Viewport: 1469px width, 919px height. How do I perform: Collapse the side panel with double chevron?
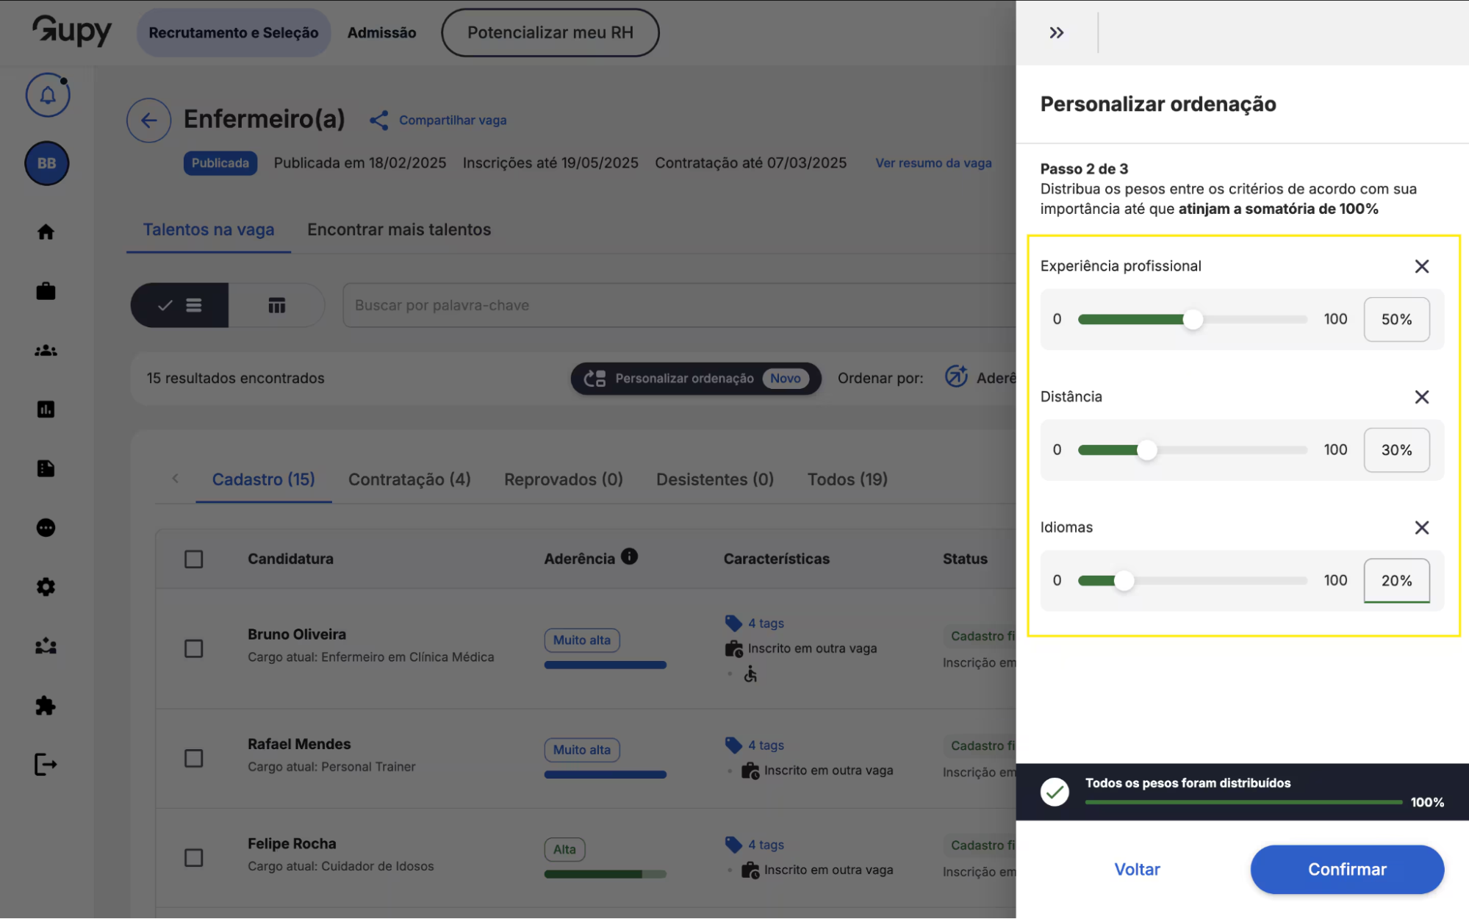1056,32
